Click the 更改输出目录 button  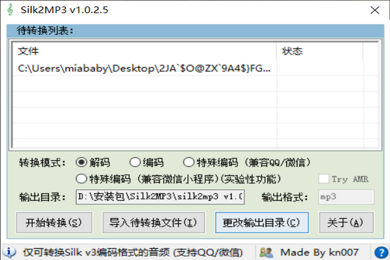pyautogui.click(x=261, y=223)
